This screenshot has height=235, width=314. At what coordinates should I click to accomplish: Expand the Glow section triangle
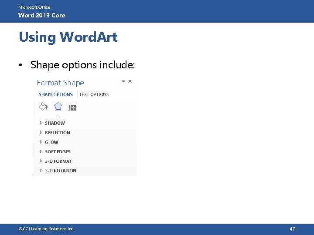41,142
